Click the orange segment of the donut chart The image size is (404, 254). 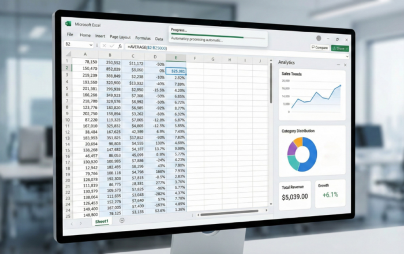point(298,141)
